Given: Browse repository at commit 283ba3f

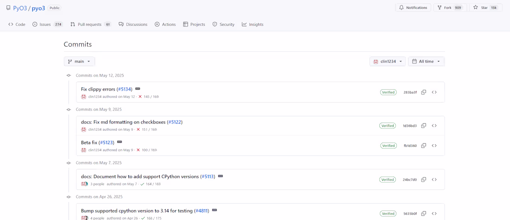Looking at the screenshot, I should (434, 92).
